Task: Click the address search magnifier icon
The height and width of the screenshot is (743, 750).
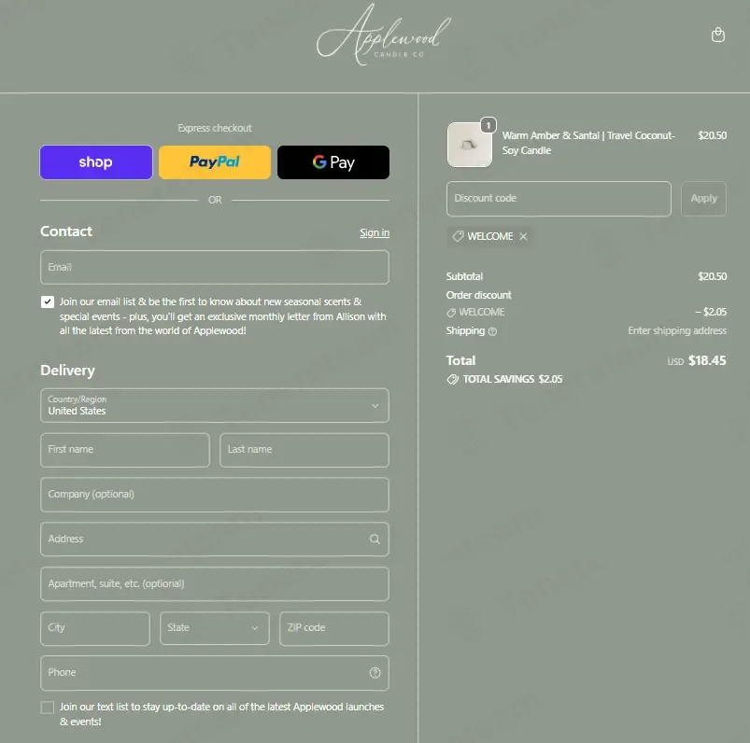Action: tap(375, 540)
